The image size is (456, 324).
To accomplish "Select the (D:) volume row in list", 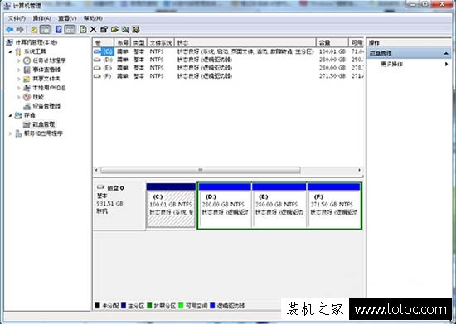I will [228, 60].
